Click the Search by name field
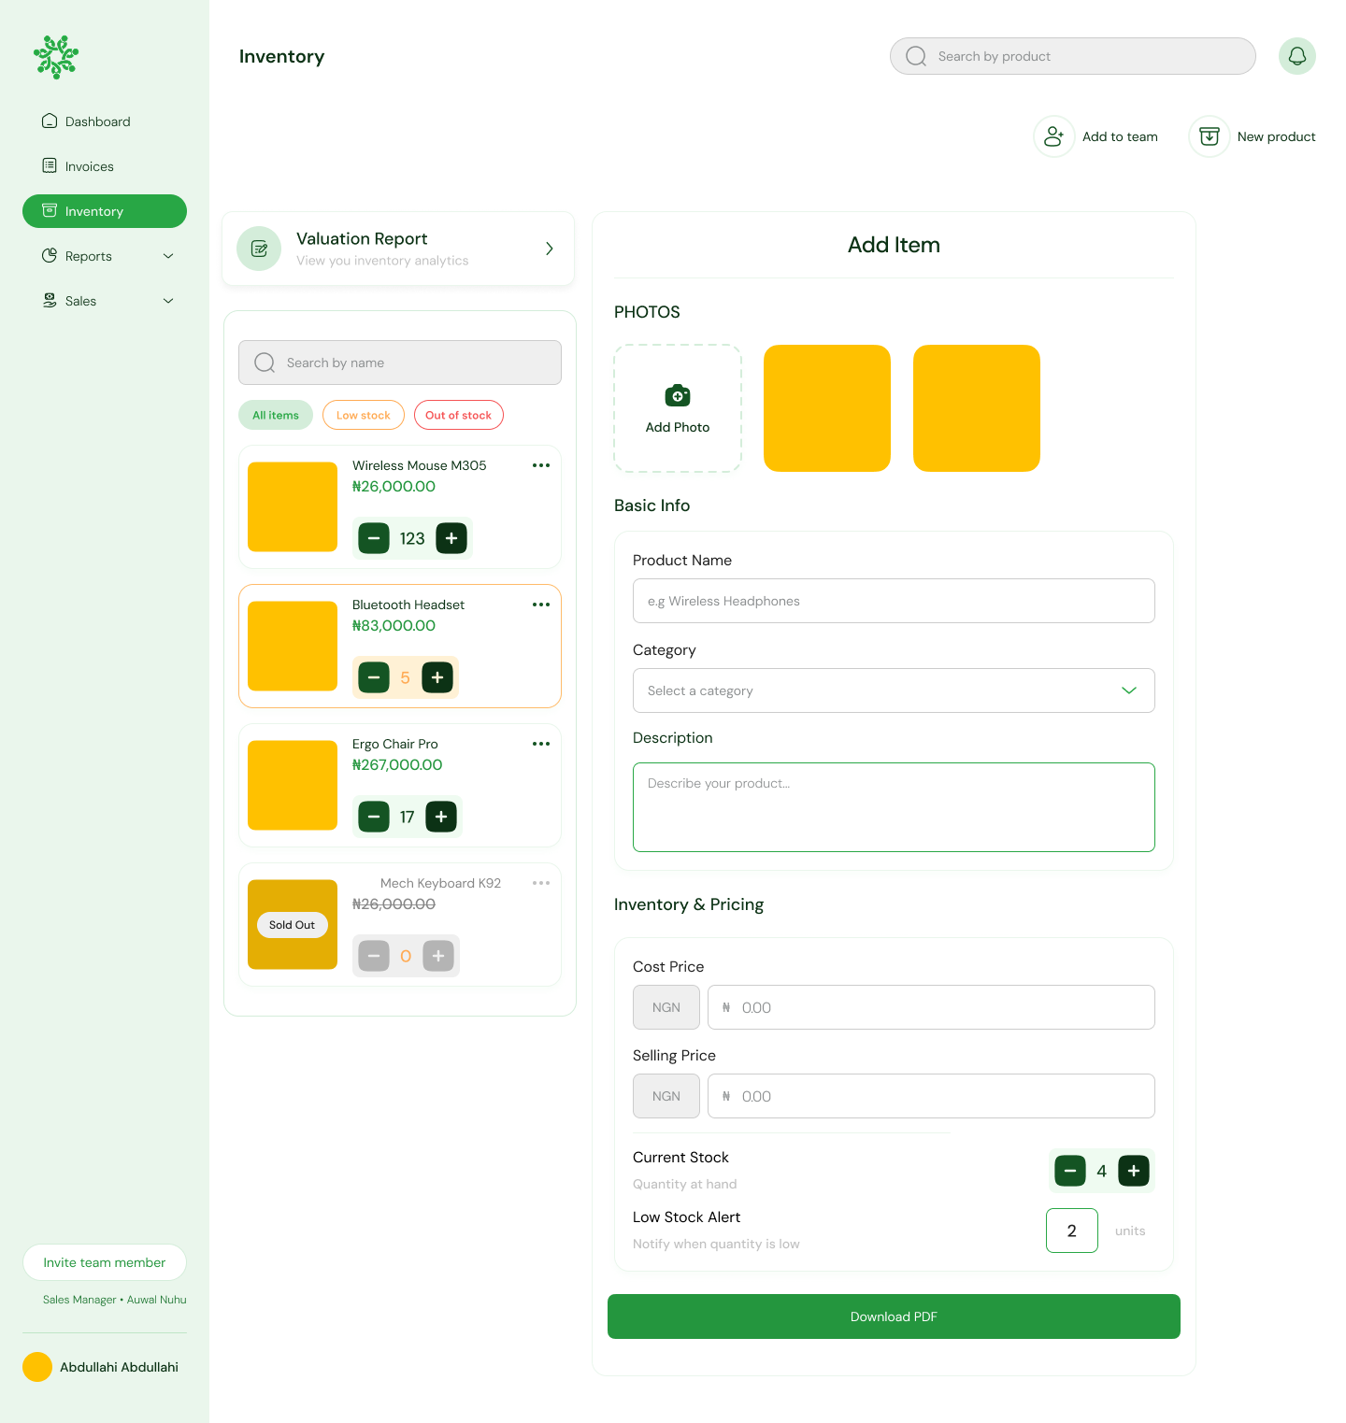This screenshot has width=1346, height=1423. [x=400, y=363]
